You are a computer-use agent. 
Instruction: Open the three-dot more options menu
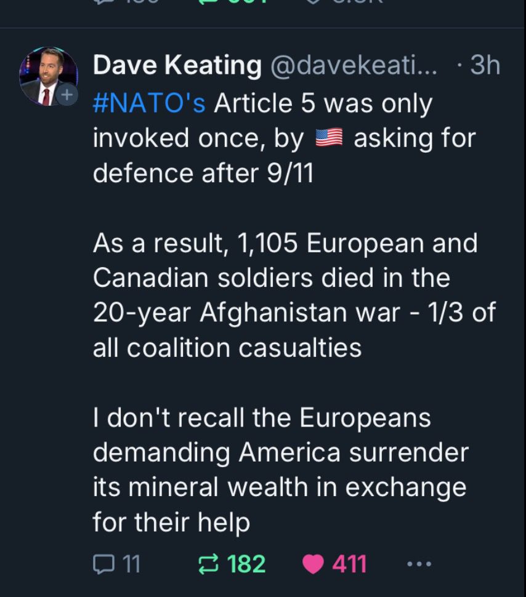tap(419, 564)
